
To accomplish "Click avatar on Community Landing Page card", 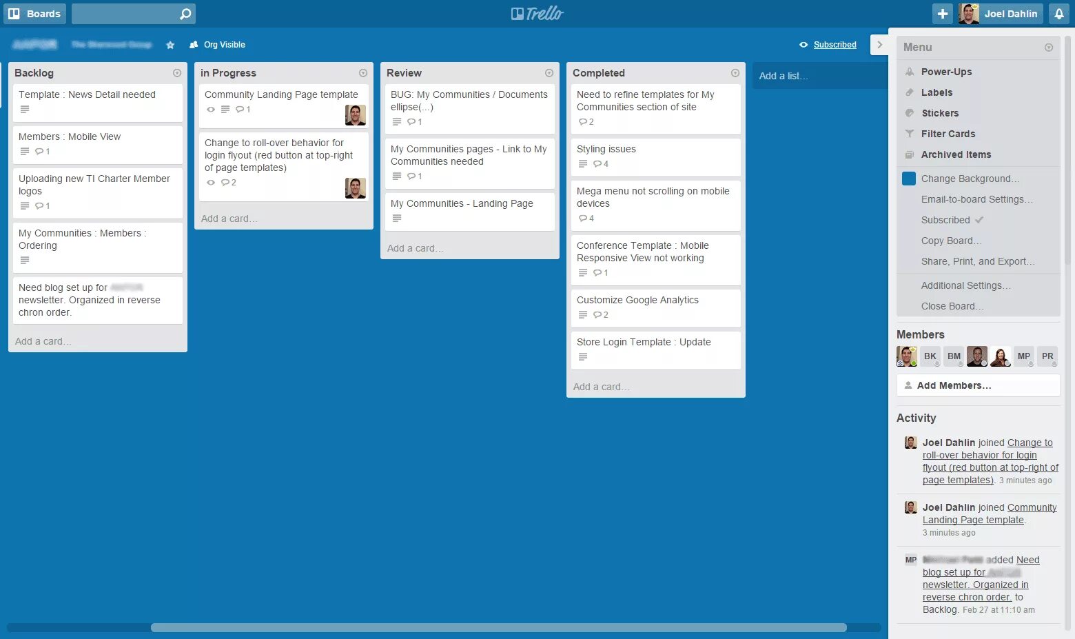I will (x=356, y=115).
